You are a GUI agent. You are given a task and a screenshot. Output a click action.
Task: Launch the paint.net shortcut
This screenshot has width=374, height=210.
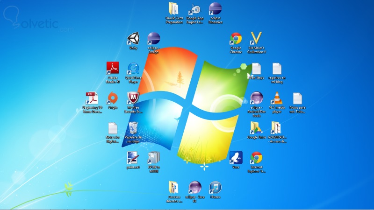click(133, 160)
